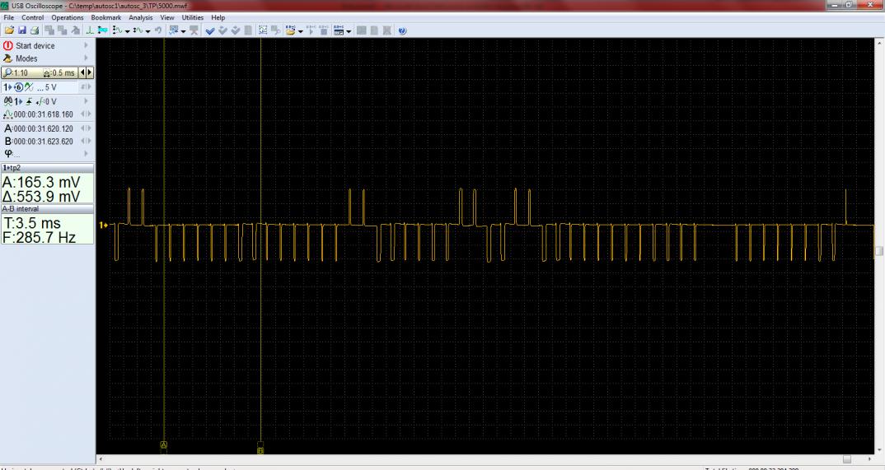This screenshot has width=885, height=470.
Task: Click cursor B marker at graph bottom
Action: 260,450
